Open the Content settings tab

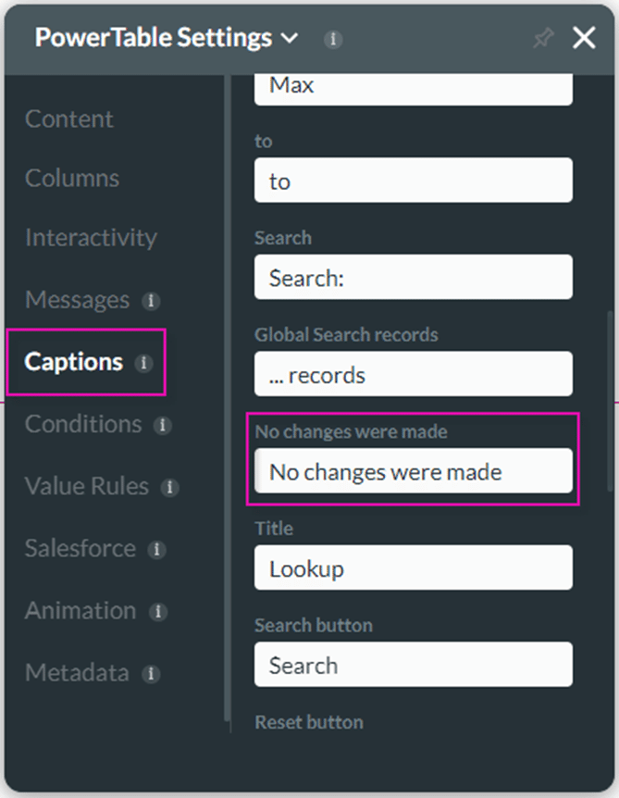tap(69, 119)
